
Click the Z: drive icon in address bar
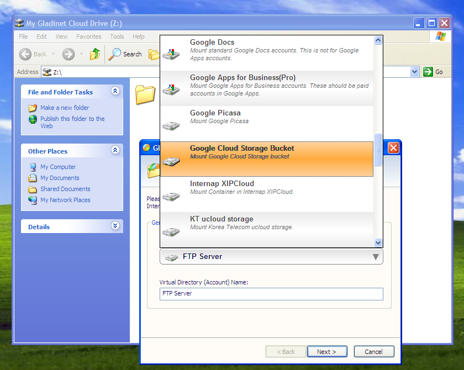coord(47,72)
